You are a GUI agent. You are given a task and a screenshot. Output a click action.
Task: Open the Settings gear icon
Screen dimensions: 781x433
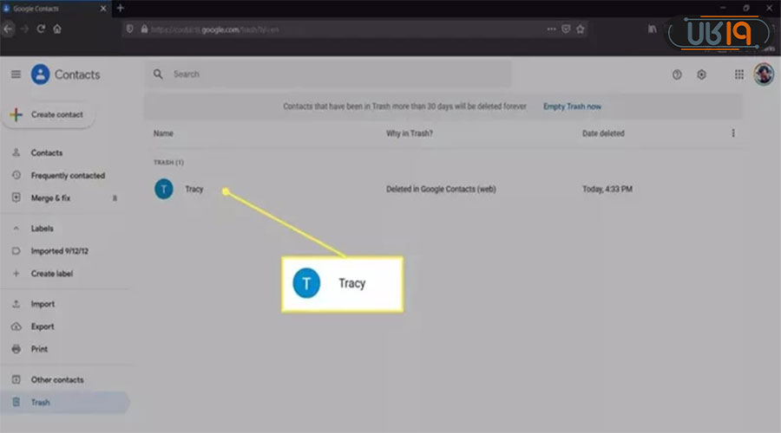pyautogui.click(x=701, y=74)
